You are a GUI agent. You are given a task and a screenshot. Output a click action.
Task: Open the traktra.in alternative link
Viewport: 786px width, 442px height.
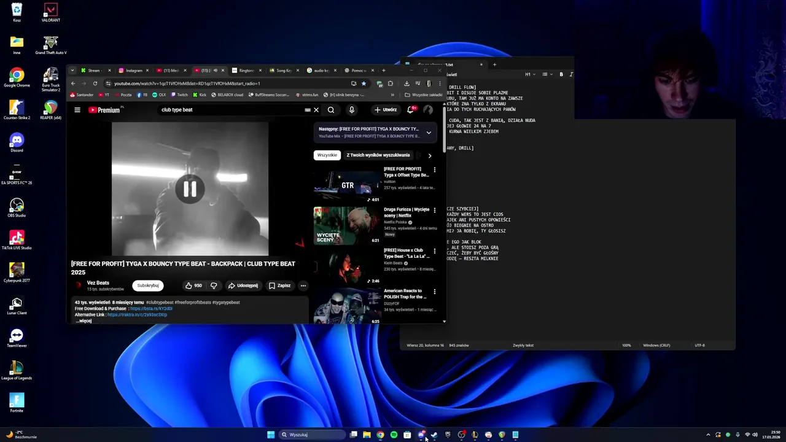(137, 315)
